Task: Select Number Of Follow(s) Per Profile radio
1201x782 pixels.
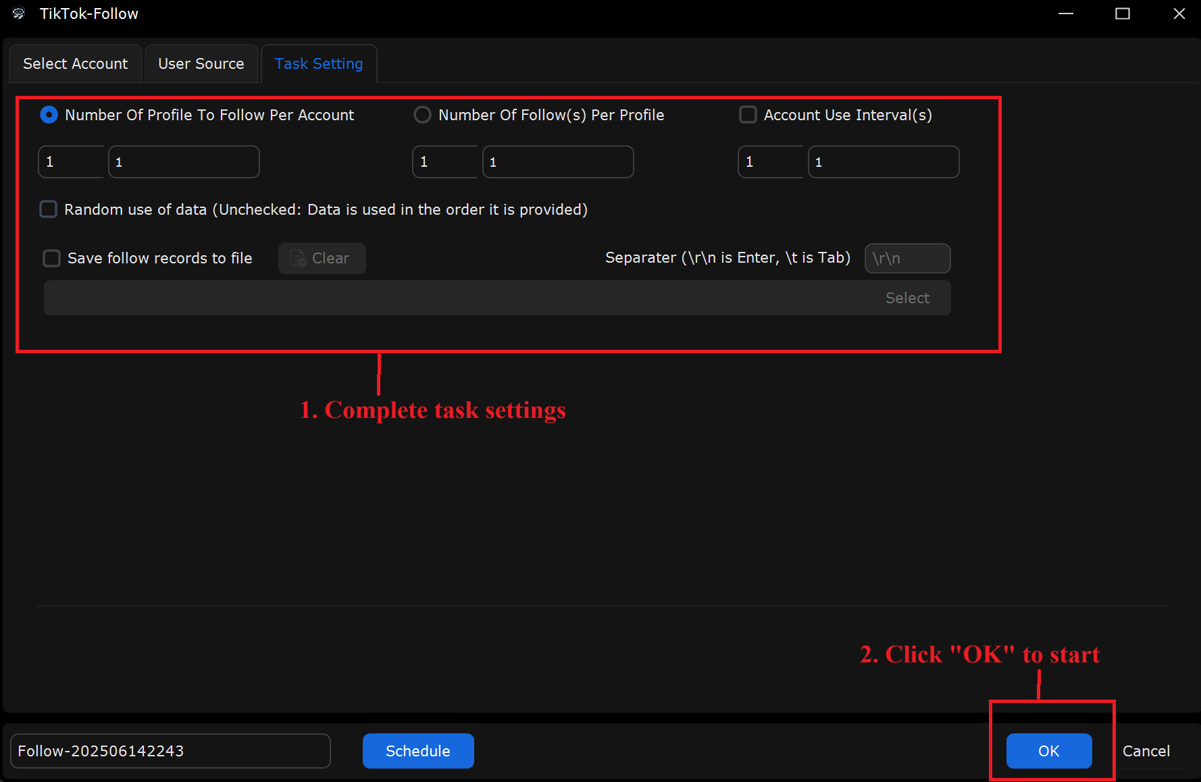Action: [x=423, y=115]
